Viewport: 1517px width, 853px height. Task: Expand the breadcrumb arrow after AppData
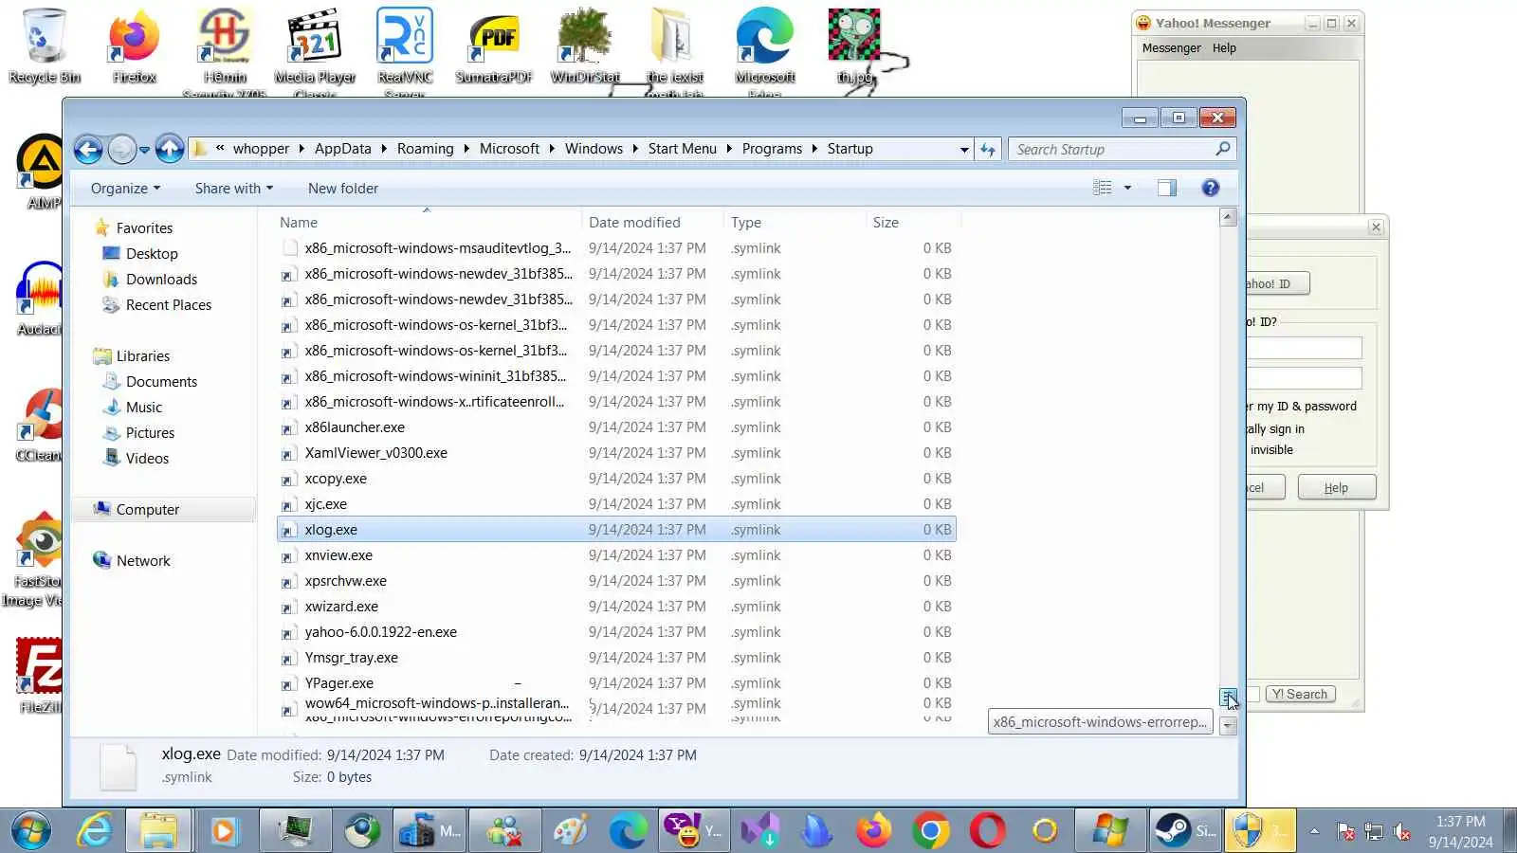(x=384, y=149)
